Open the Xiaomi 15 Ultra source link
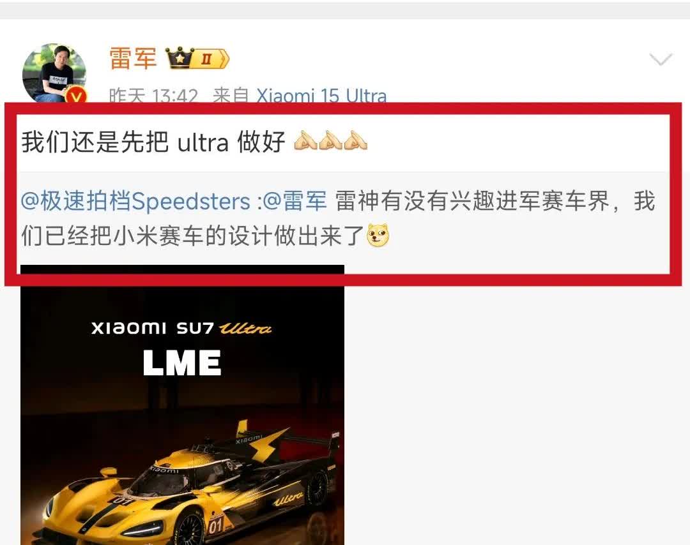The width and height of the screenshot is (690, 545). click(321, 96)
